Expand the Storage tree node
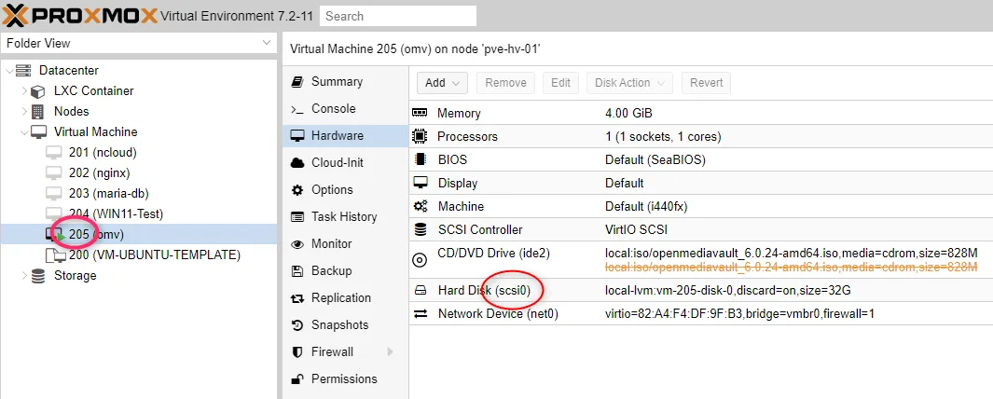The width and height of the screenshot is (993, 399). coord(24,276)
